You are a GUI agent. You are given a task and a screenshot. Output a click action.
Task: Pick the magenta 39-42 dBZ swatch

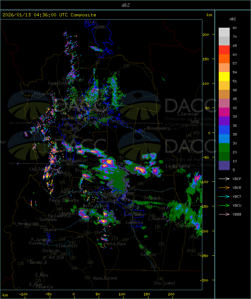click(224, 112)
